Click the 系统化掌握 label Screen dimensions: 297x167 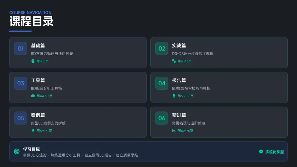[x=274, y=152]
